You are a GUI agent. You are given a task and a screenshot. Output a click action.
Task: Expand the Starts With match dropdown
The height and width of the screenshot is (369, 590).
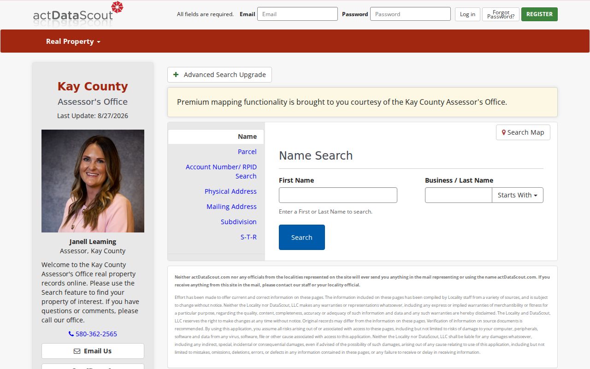pos(518,195)
